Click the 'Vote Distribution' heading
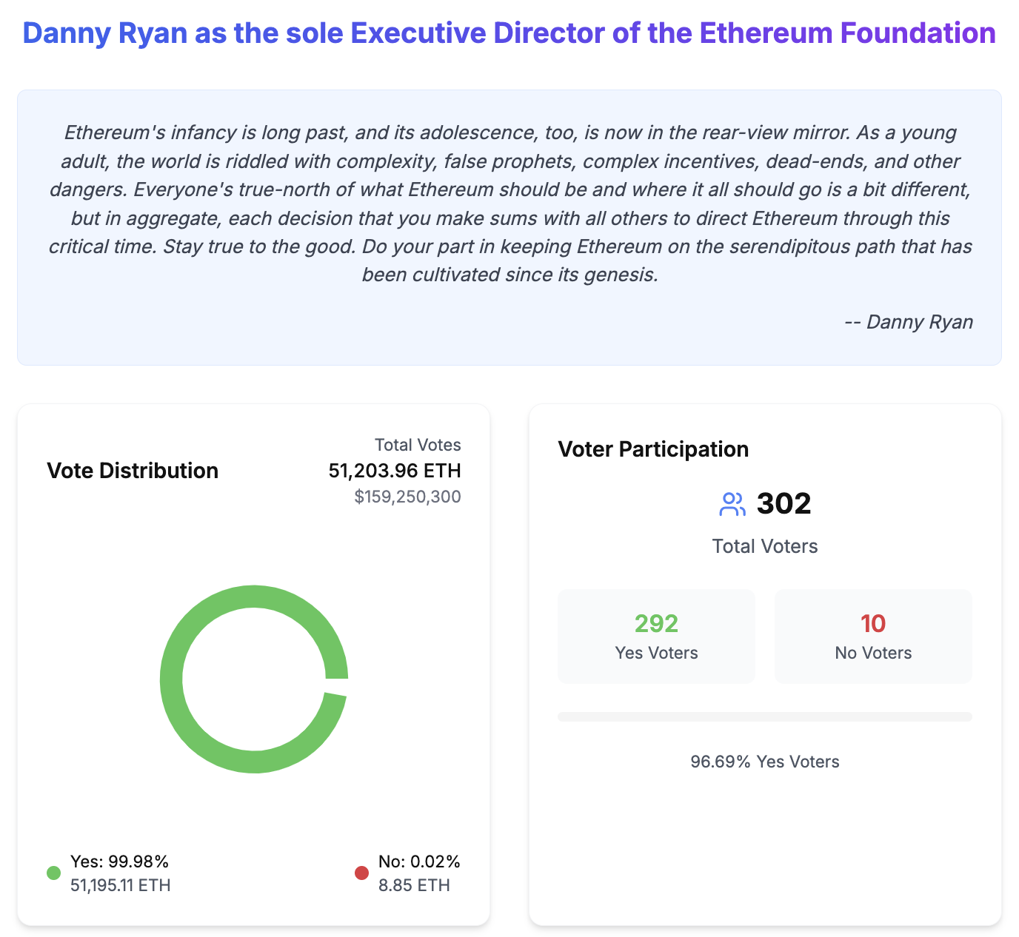The height and width of the screenshot is (937, 1019). tap(133, 471)
